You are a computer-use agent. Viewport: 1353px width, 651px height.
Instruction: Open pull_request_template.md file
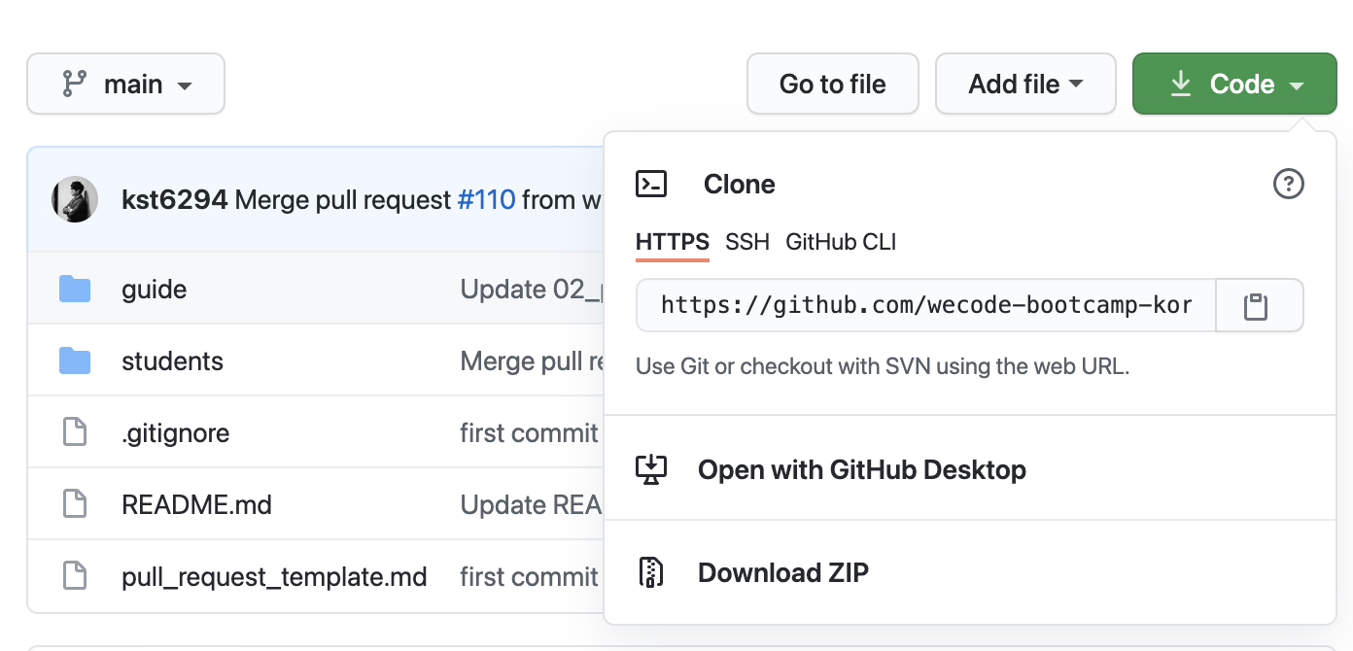(x=274, y=576)
